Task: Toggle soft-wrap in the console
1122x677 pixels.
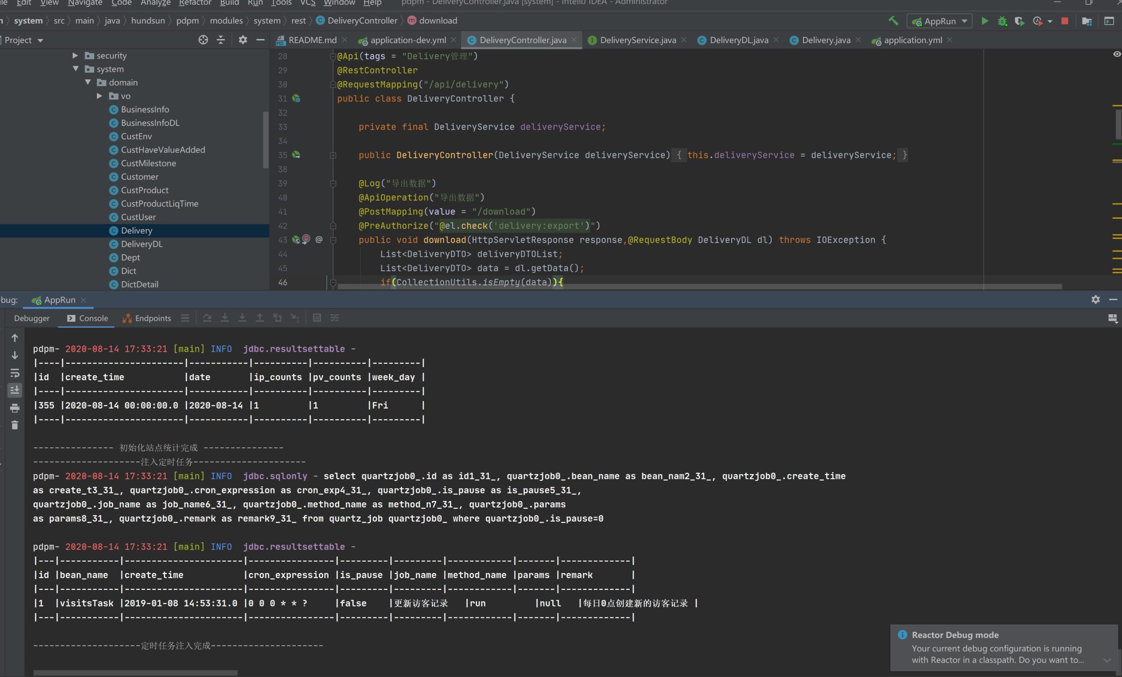Action: coord(14,373)
